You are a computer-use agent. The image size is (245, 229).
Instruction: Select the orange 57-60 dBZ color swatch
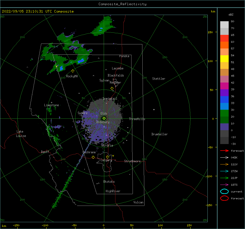coord(224,45)
